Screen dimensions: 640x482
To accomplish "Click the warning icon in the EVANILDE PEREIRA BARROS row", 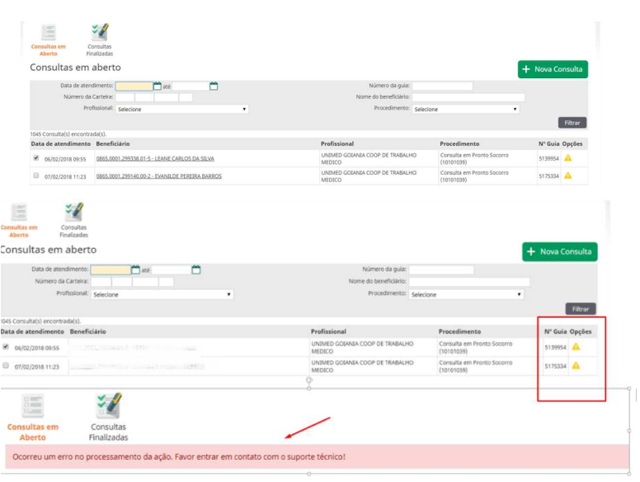I will click(567, 175).
